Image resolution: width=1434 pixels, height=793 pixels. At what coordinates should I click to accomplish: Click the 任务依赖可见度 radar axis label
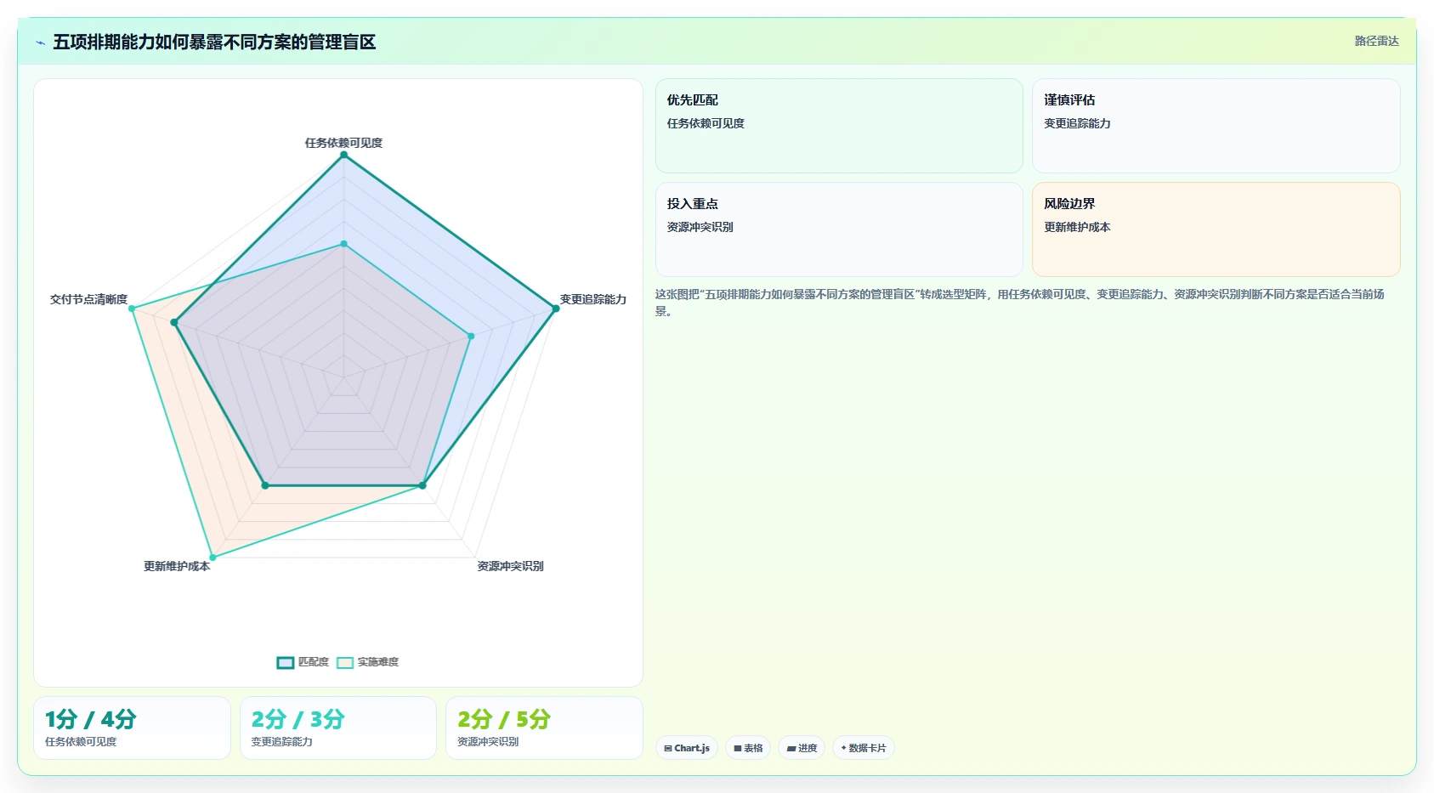click(x=343, y=143)
